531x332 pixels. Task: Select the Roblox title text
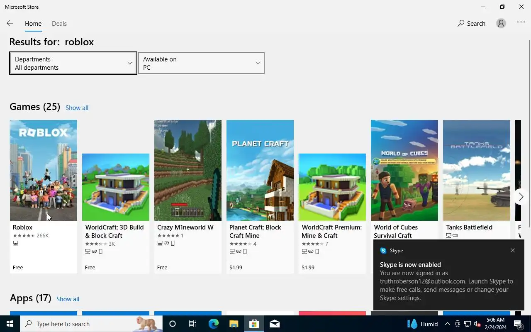(x=22, y=227)
